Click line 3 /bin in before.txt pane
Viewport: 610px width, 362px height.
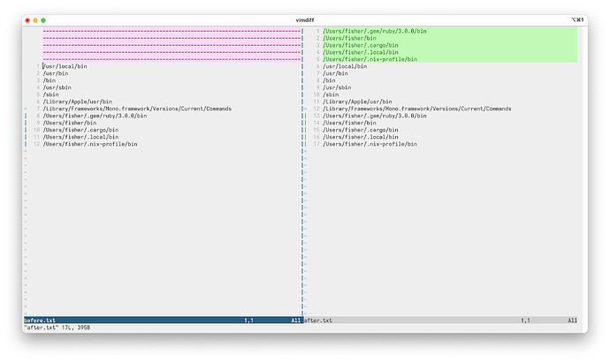(x=50, y=80)
